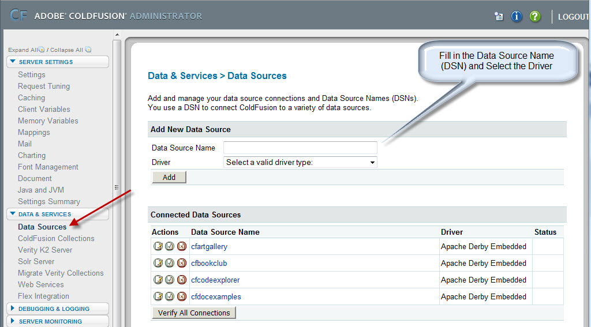
Task: Click the green Help question mark icon
Action: 535,16
